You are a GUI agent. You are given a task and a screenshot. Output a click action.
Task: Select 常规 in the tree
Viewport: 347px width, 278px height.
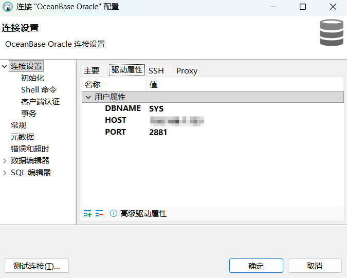(19, 125)
